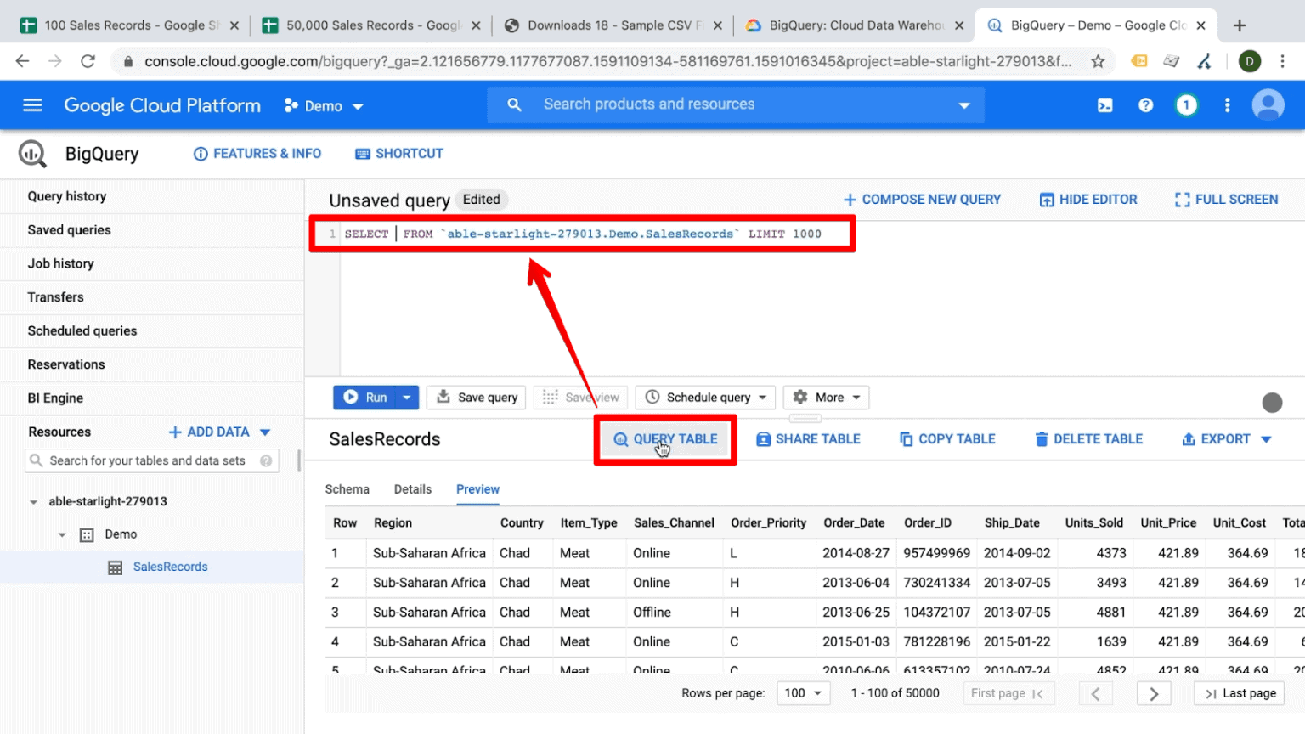Toggle Hide Editor
Screen dimensions: 1305x734
(x=1087, y=199)
